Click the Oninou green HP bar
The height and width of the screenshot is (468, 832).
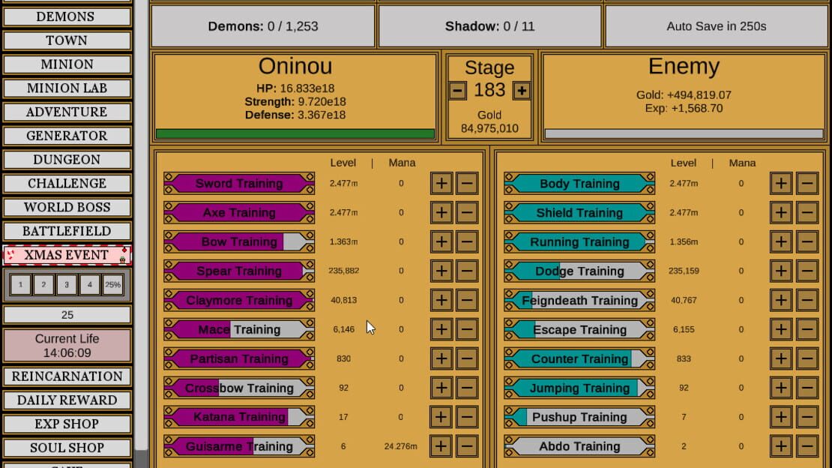[295, 133]
